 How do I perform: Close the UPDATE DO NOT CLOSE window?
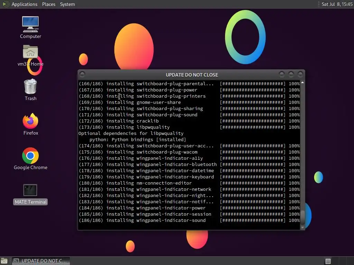click(x=300, y=74)
